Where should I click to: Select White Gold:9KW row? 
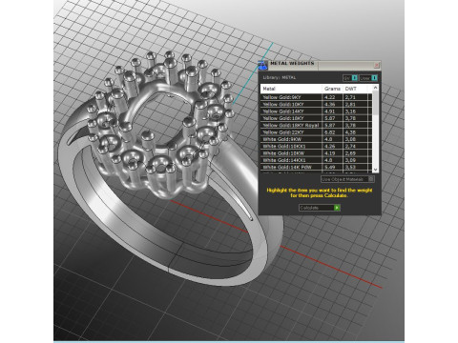pos(316,139)
